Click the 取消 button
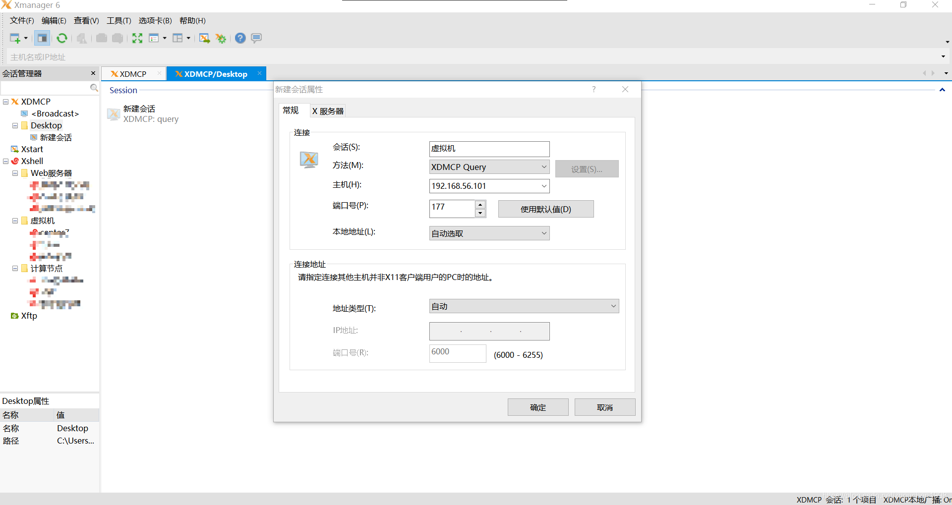 tap(605, 407)
